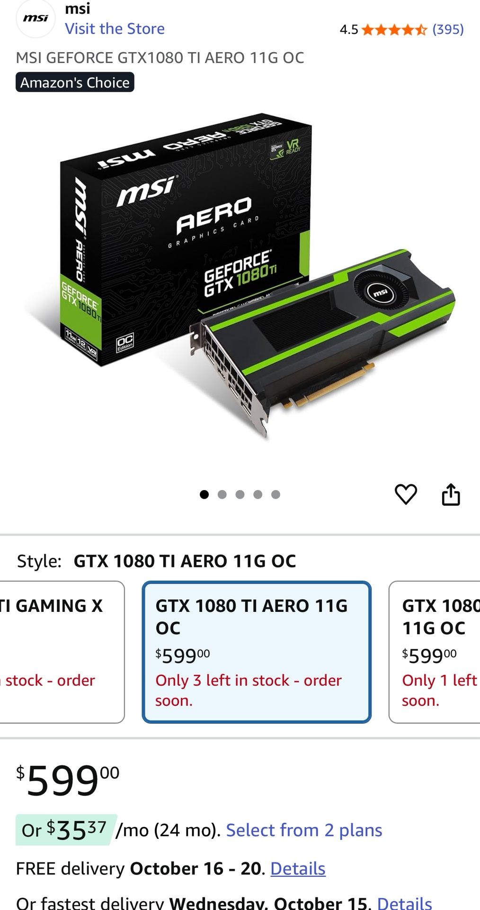Viewport: 480px width, 910px height.
Task: Open the 395 reviews count link
Action: pyautogui.click(x=448, y=29)
